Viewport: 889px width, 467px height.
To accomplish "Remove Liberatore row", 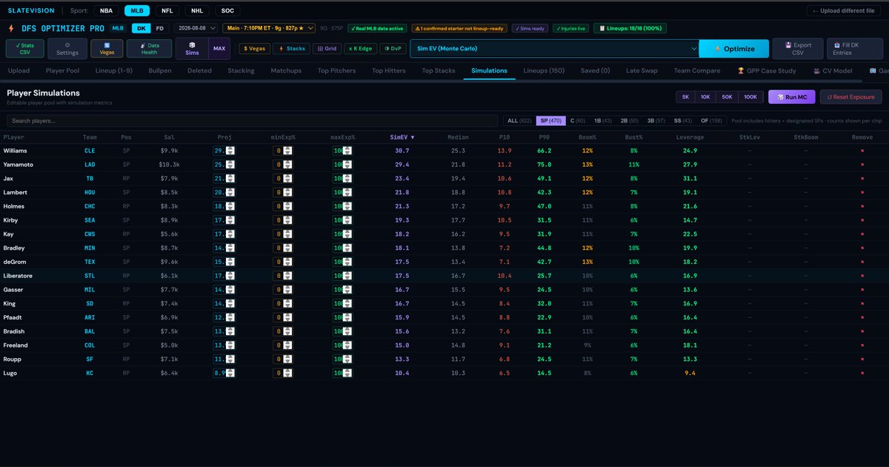I will click(x=862, y=276).
